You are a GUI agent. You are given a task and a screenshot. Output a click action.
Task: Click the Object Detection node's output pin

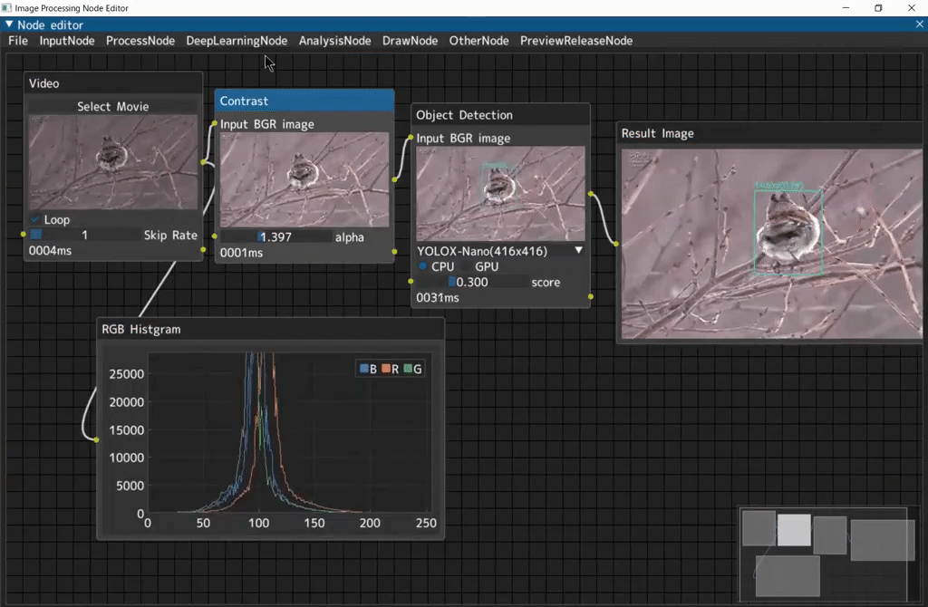(592, 194)
